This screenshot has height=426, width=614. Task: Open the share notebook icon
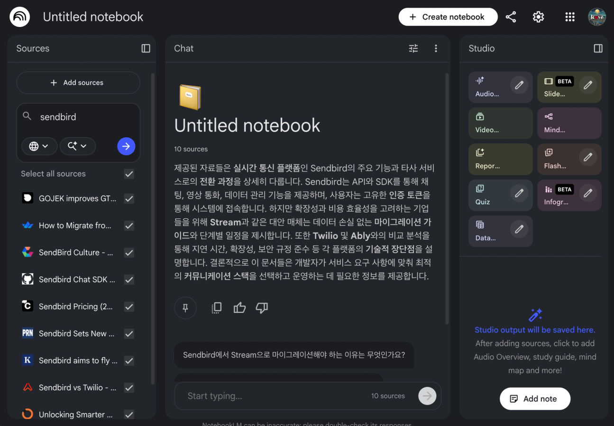(x=511, y=17)
